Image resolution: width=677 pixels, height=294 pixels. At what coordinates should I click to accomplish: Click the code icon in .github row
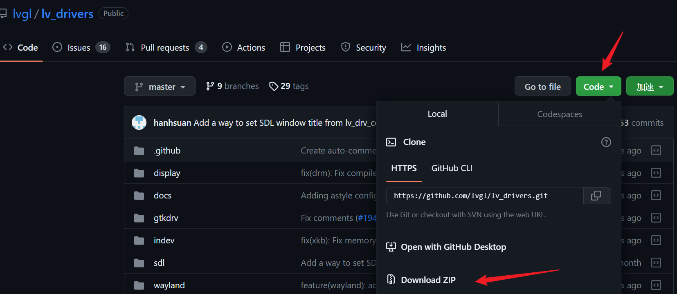[656, 150]
